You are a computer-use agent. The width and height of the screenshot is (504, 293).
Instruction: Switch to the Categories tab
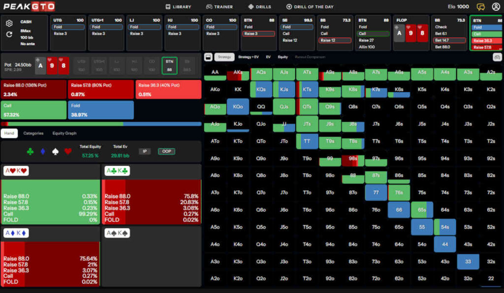point(33,133)
